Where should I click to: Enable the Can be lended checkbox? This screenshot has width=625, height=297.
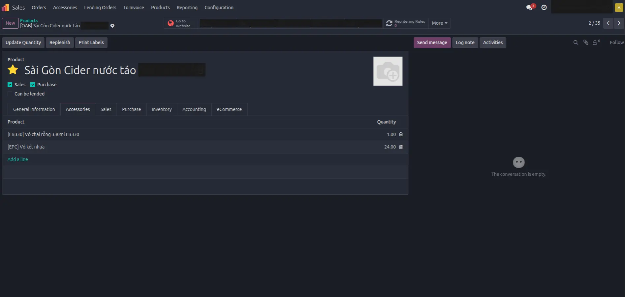10,94
